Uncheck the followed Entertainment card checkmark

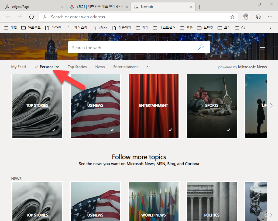[170, 130]
